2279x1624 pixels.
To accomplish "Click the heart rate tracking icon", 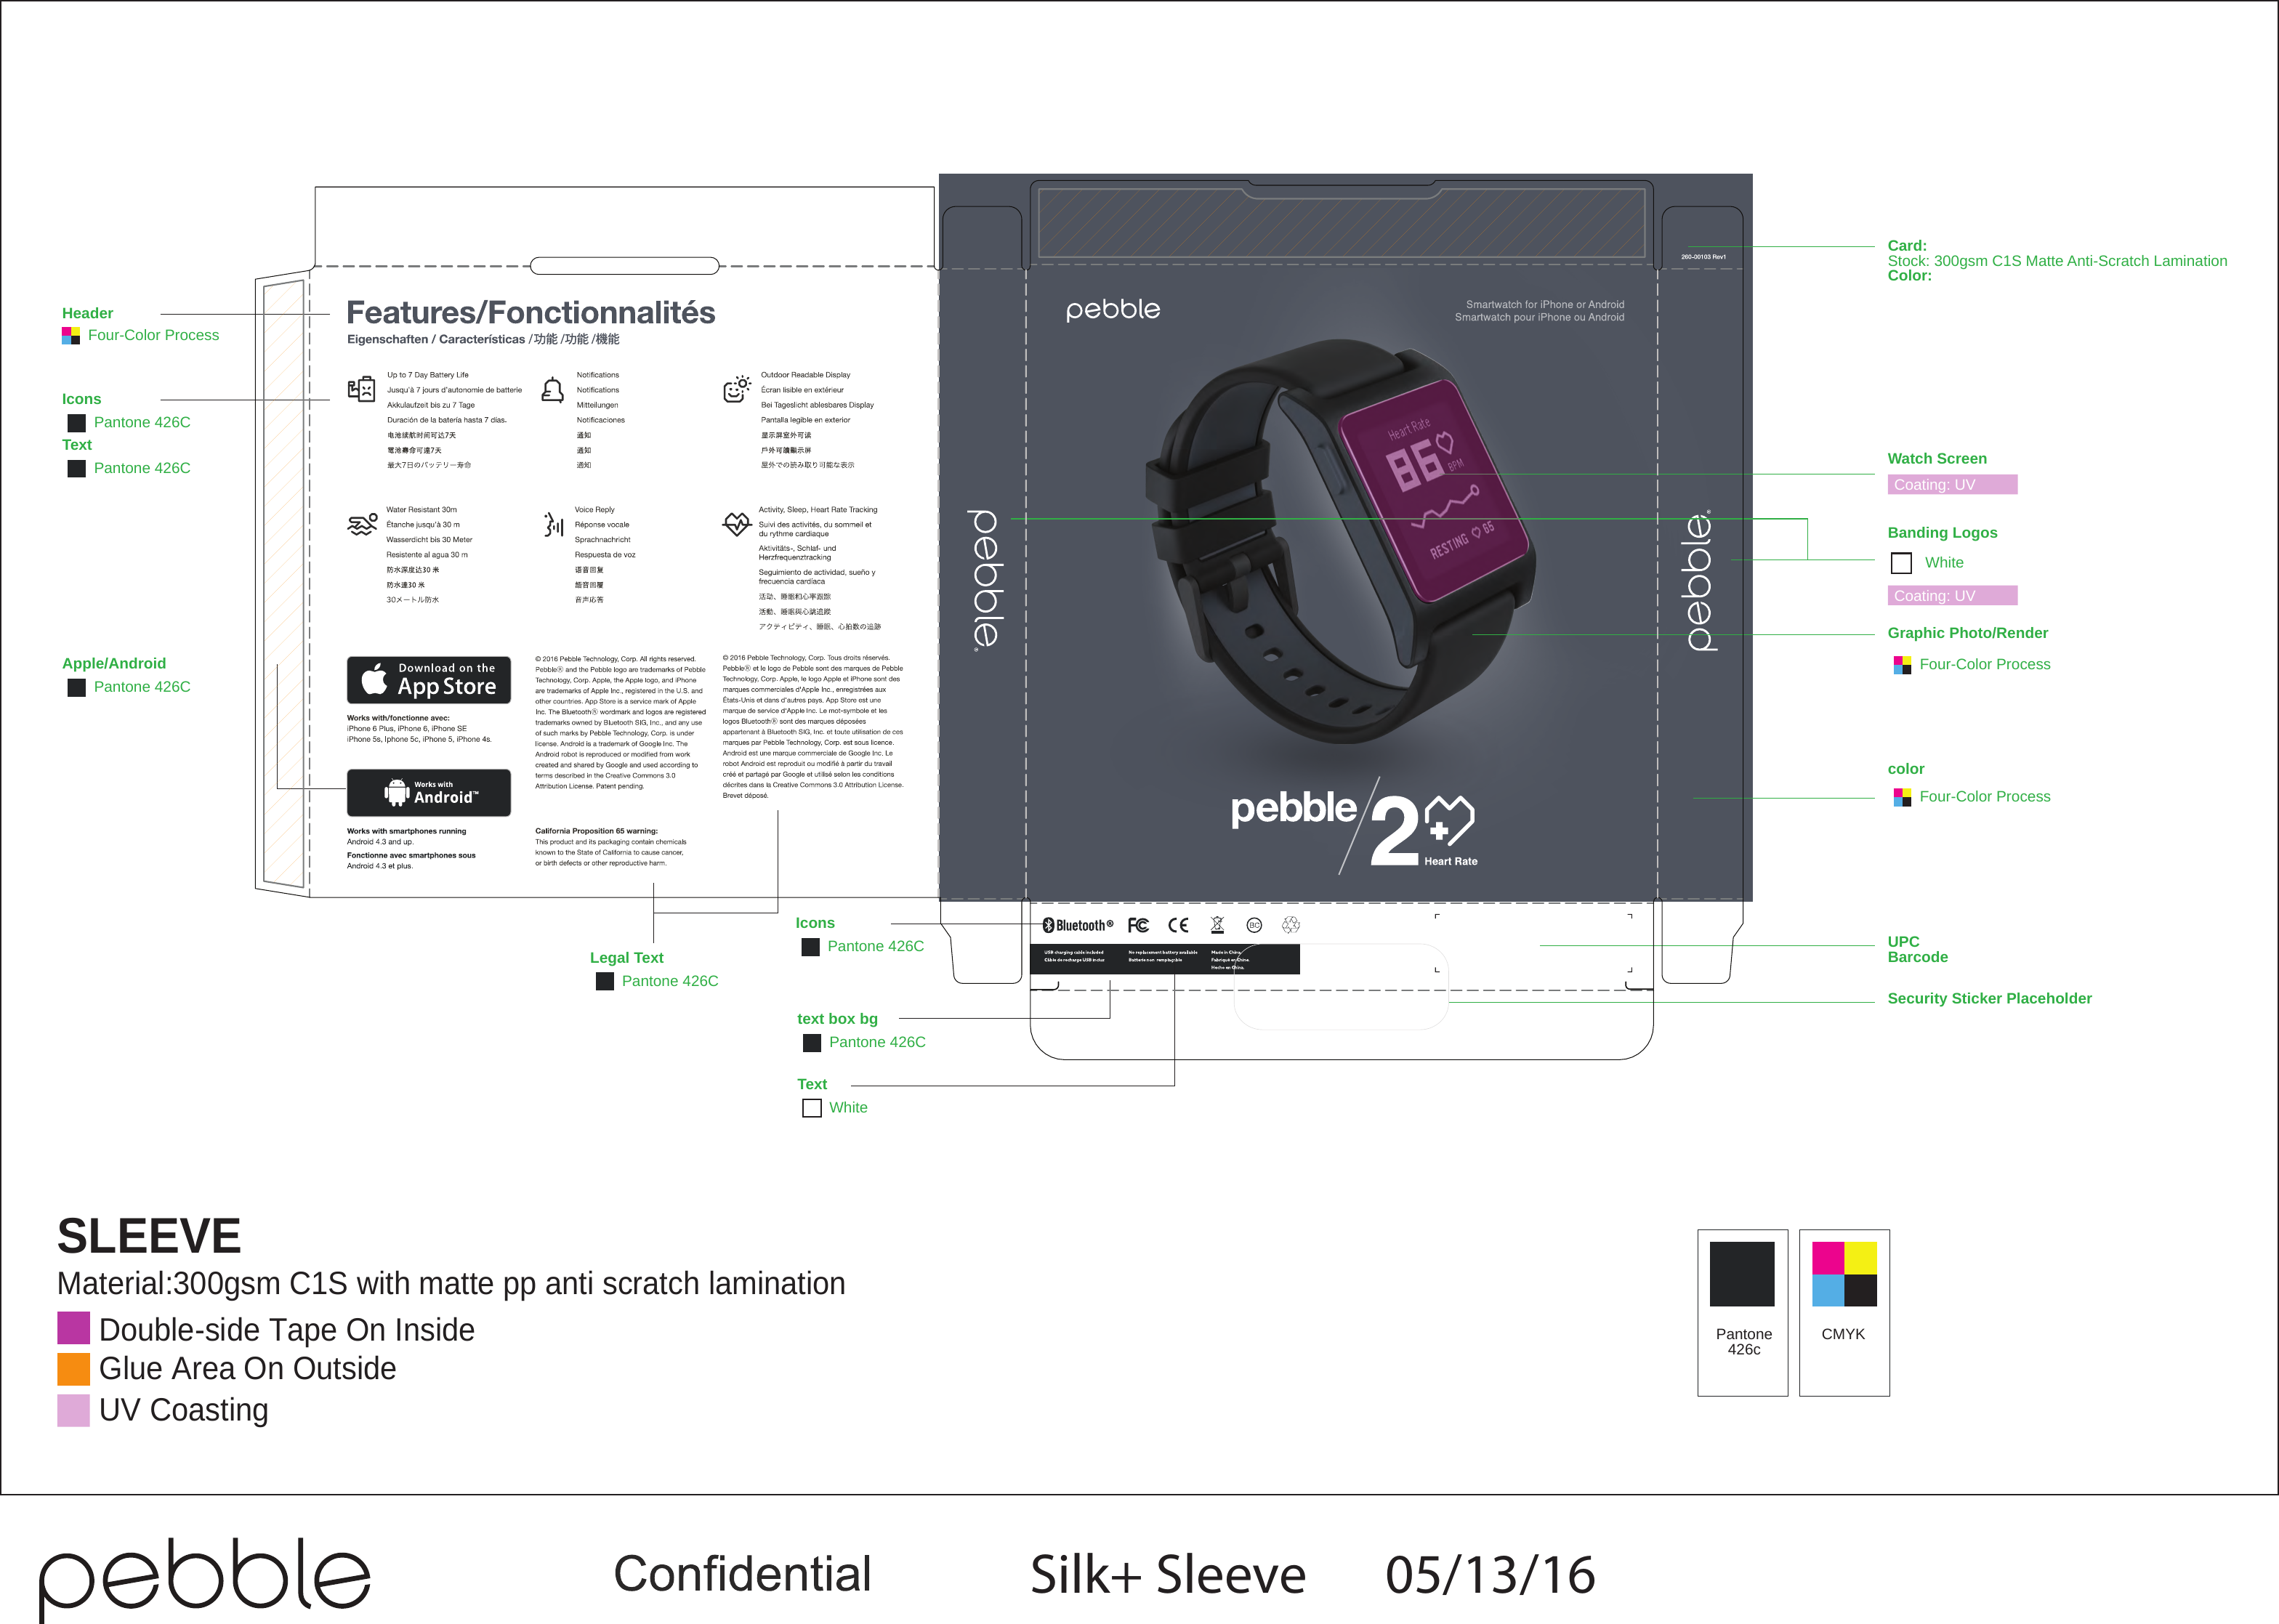I will pos(737,523).
